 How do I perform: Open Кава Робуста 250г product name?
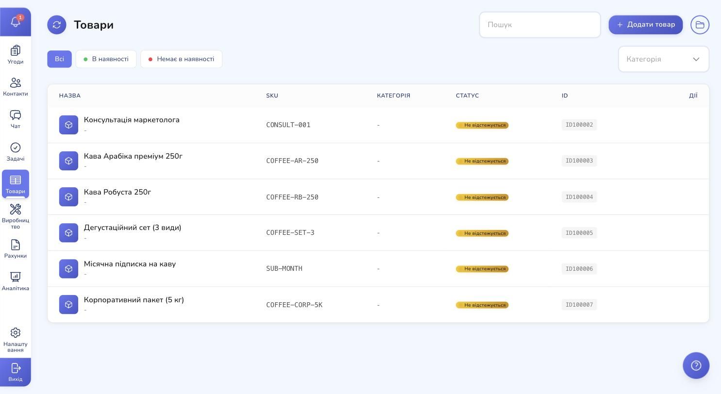click(117, 192)
